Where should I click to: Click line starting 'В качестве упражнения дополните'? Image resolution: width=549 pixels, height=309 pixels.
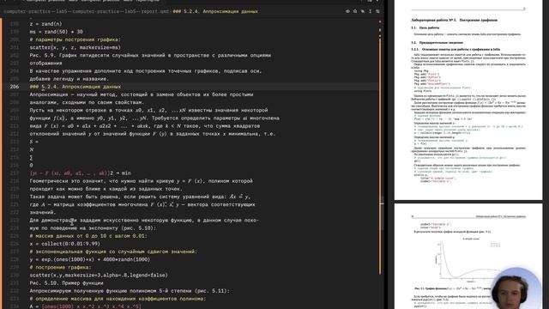146,70
